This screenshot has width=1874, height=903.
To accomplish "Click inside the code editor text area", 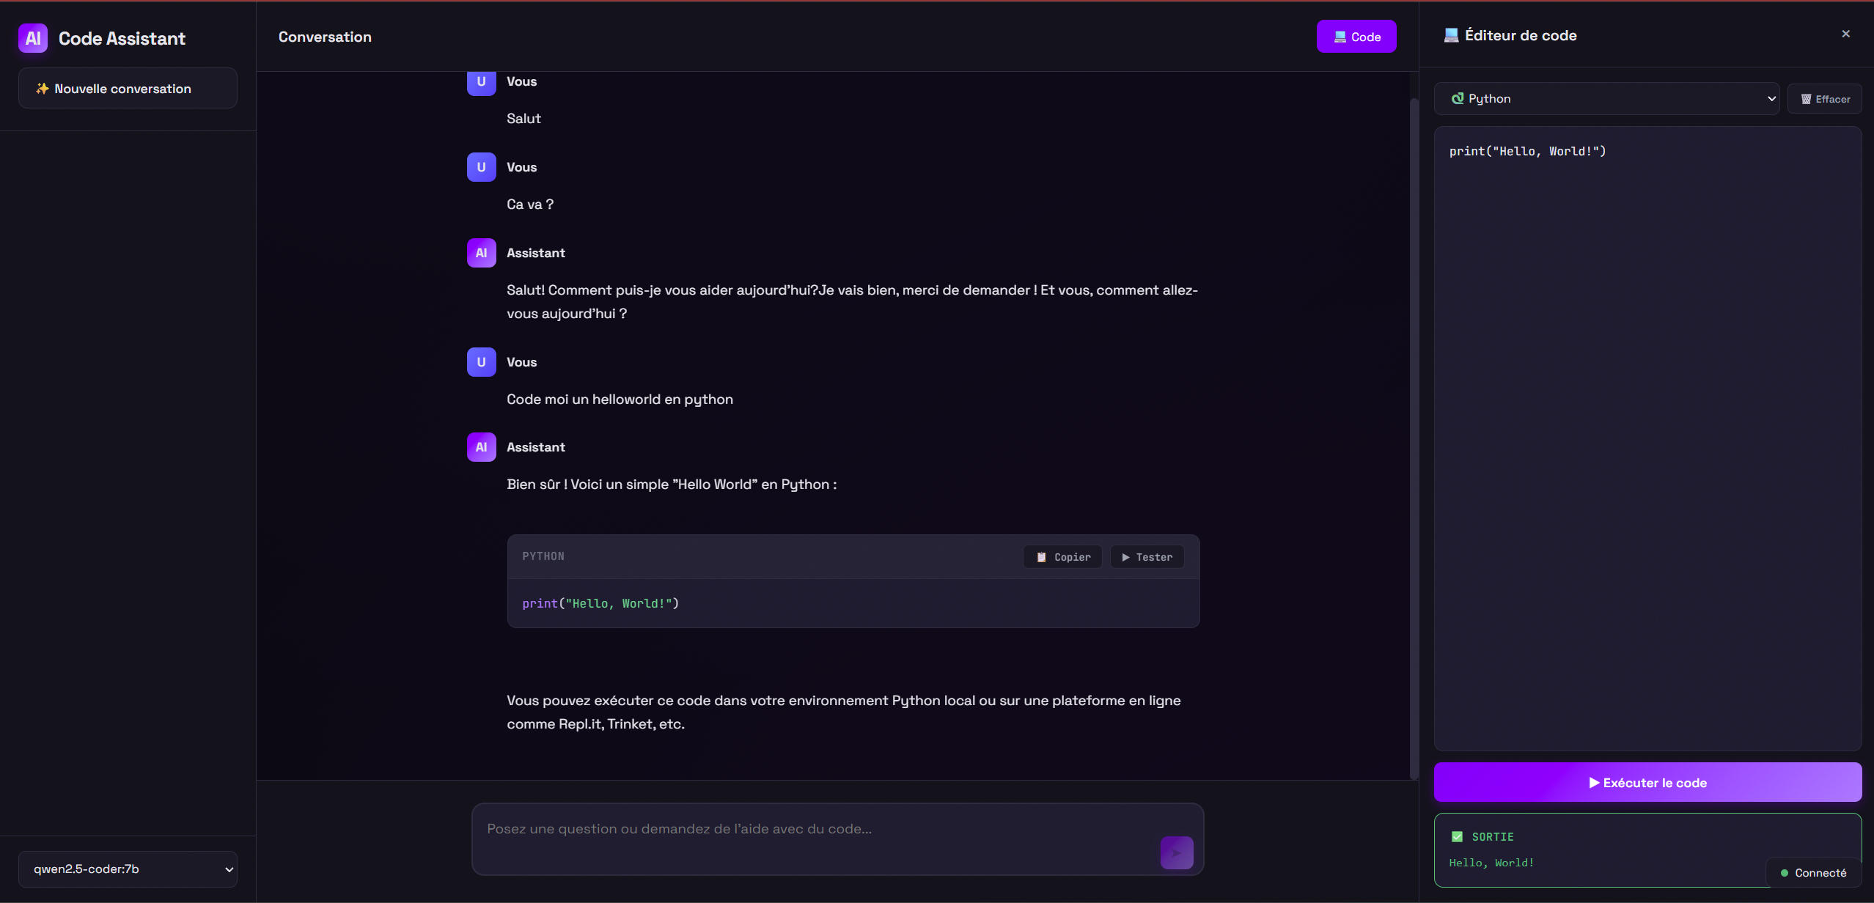I will coord(1647,440).
